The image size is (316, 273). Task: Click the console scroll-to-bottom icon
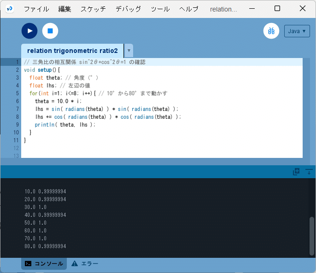coord(309,172)
